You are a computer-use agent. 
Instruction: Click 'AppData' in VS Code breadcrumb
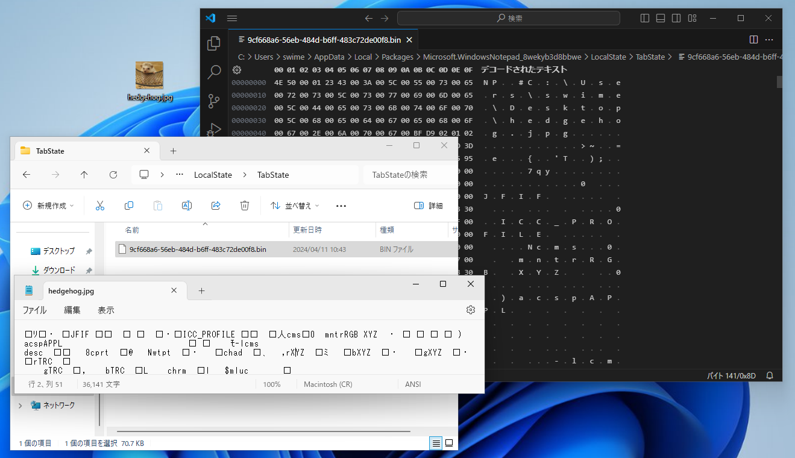(x=328, y=57)
